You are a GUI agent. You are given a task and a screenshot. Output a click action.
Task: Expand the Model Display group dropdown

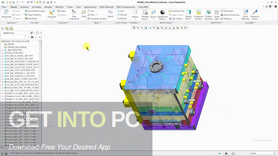tap(166, 23)
